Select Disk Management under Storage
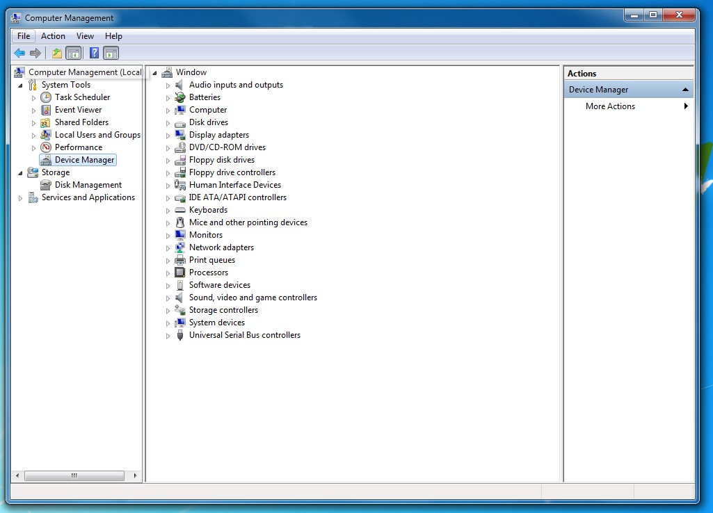713x513 pixels. (88, 185)
